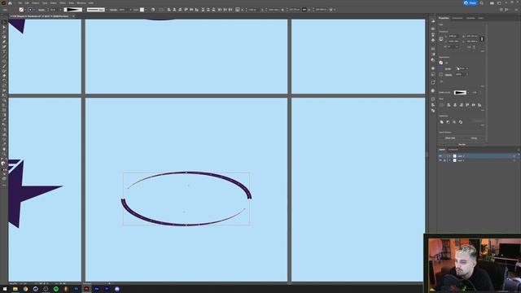The width and height of the screenshot is (521, 293).
Task: Click the last Align icon in the Properties panel
Action: (x=479, y=105)
